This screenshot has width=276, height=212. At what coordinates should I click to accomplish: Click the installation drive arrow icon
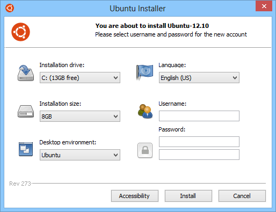coord(26,72)
